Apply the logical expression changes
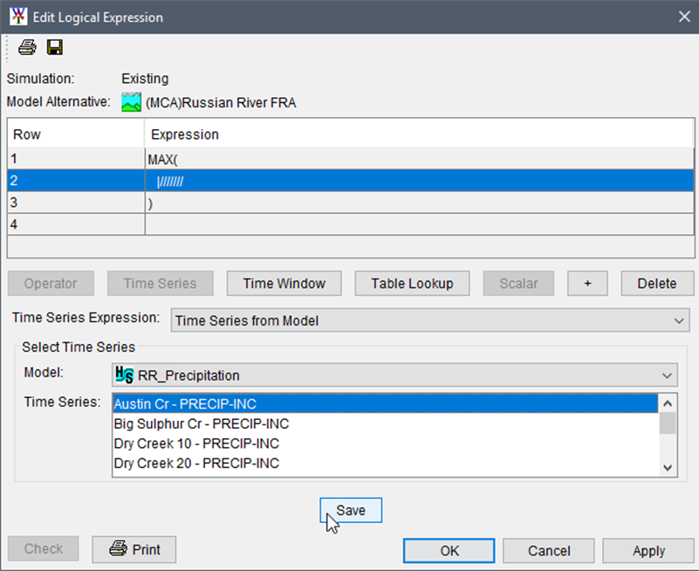The image size is (699, 571). (x=648, y=550)
